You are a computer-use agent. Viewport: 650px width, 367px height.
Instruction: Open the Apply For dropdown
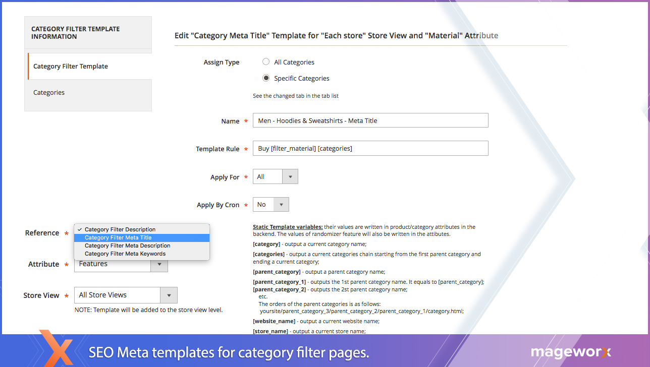[276, 176]
